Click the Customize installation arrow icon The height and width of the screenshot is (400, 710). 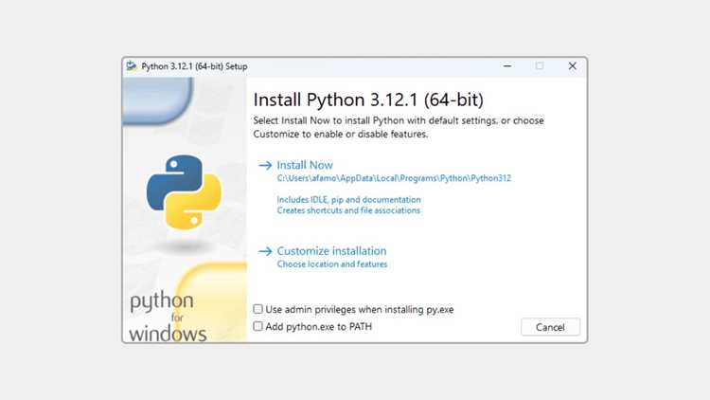tap(265, 251)
